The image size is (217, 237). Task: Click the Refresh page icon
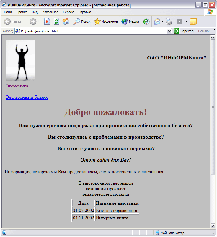click(x=56, y=21)
